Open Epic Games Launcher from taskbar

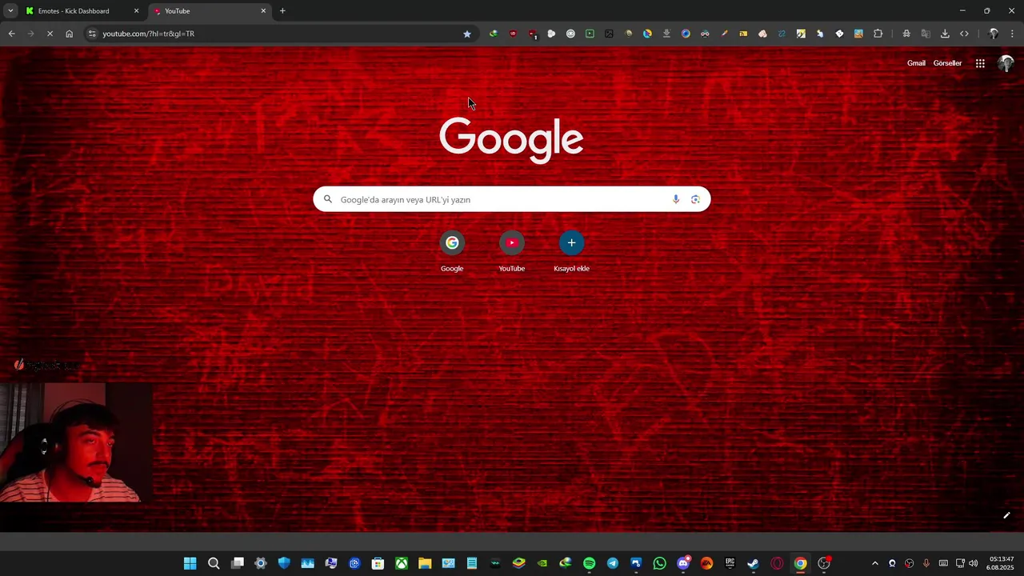click(x=730, y=563)
